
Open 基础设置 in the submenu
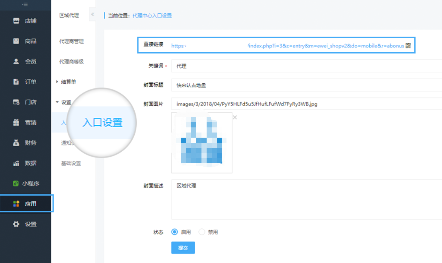pyautogui.click(x=71, y=164)
